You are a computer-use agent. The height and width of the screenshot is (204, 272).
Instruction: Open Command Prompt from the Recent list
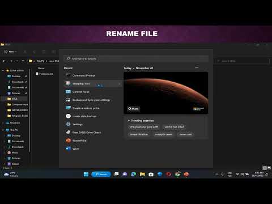pos(92,75)
